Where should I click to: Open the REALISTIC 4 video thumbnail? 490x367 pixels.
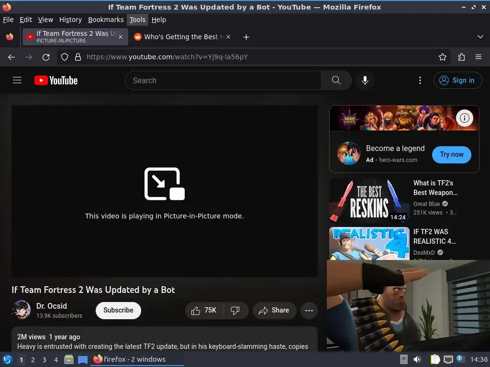coord(369,243)
